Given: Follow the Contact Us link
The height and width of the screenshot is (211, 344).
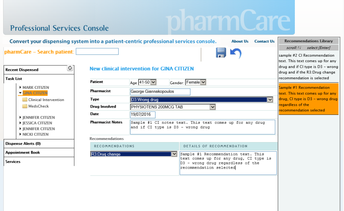Looking at the screenshot, I should click(265, 41).
